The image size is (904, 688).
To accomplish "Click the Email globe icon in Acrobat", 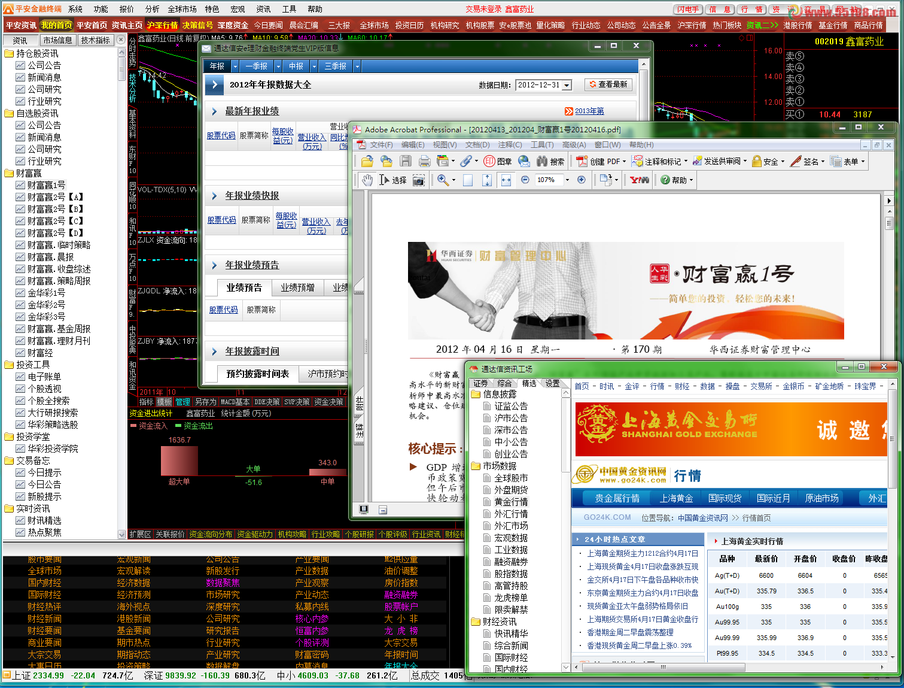I will (x=524, y=161).
